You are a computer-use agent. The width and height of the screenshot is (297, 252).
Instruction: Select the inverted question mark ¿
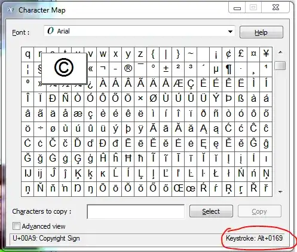(90, 84)
